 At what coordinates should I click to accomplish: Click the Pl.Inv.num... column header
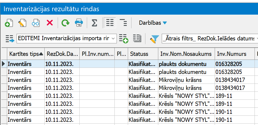coord(97,54)
